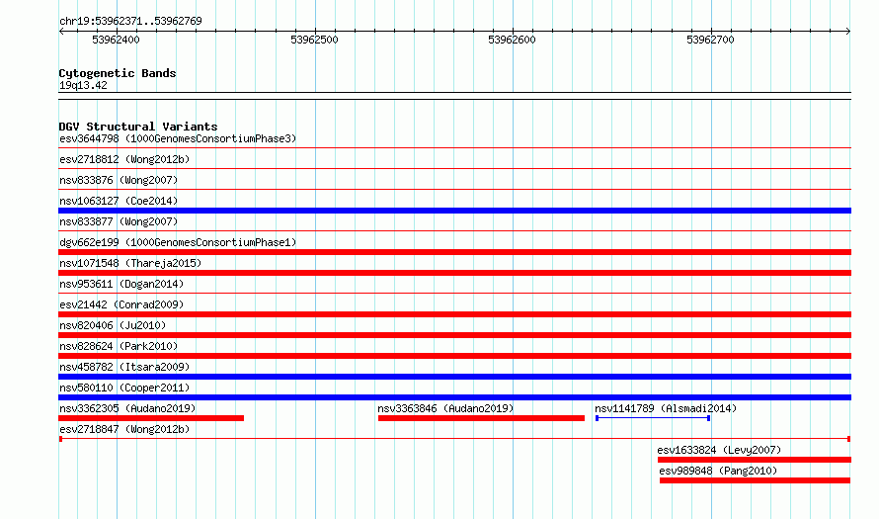Viewport: 879px width, 519px height.
Task: Click the DGV Structural Variants track title
Action: click(x=138, y=127)
